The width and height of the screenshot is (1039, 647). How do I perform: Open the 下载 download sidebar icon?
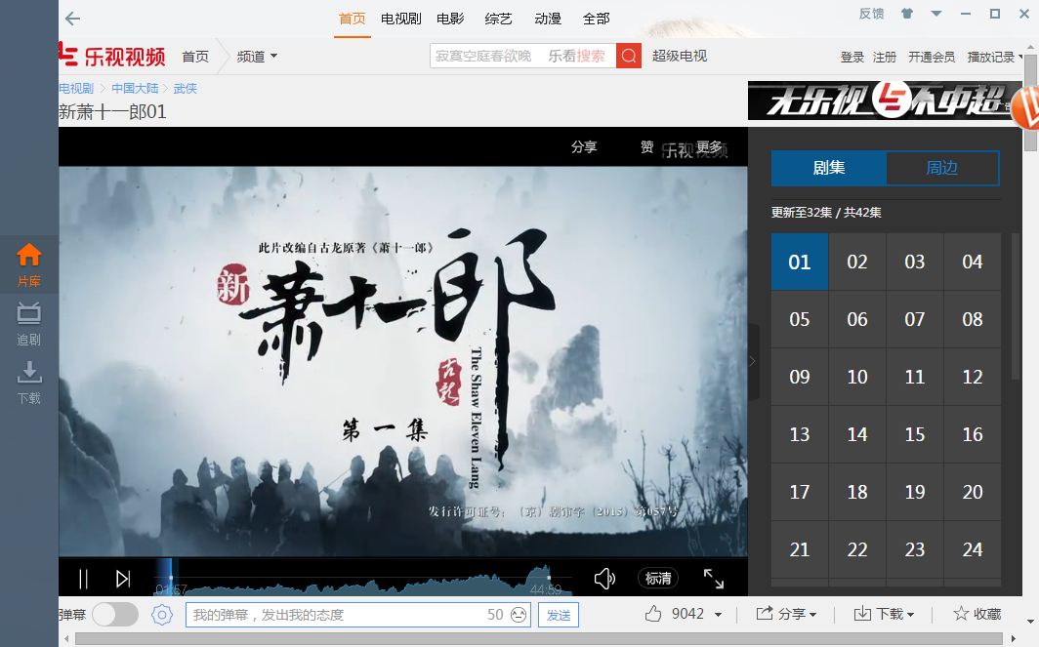pos(28,383)
